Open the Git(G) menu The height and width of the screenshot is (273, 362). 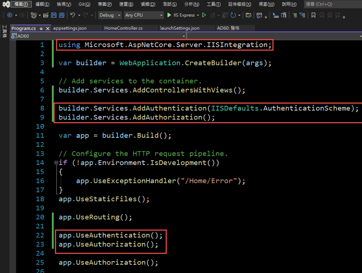84,4
